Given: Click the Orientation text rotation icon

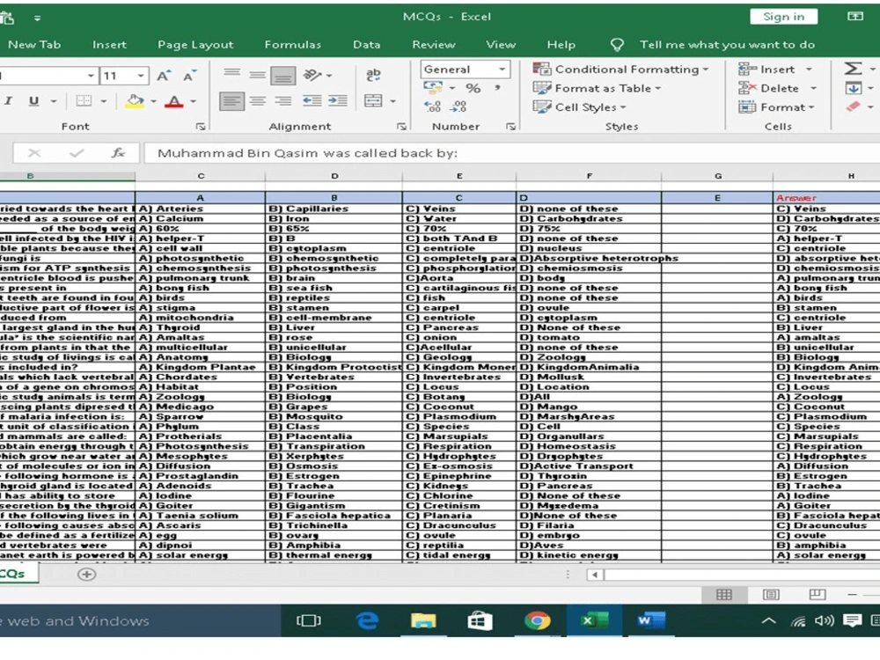Looking at the screenshot, I should 313,75.
